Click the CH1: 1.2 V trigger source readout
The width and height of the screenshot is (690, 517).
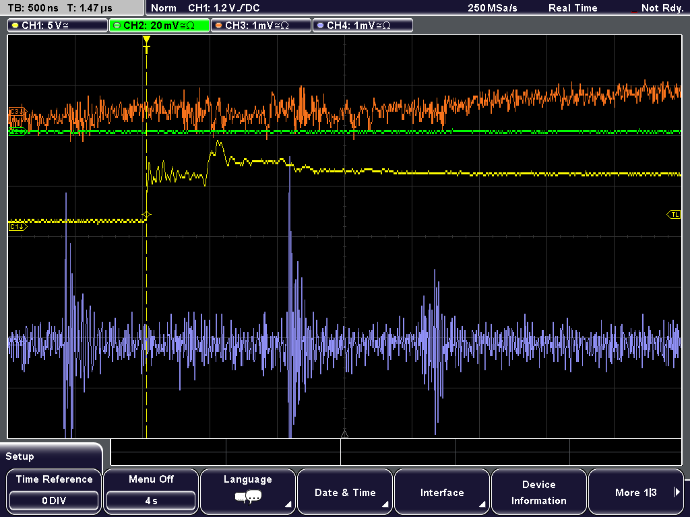coord(224,8)
